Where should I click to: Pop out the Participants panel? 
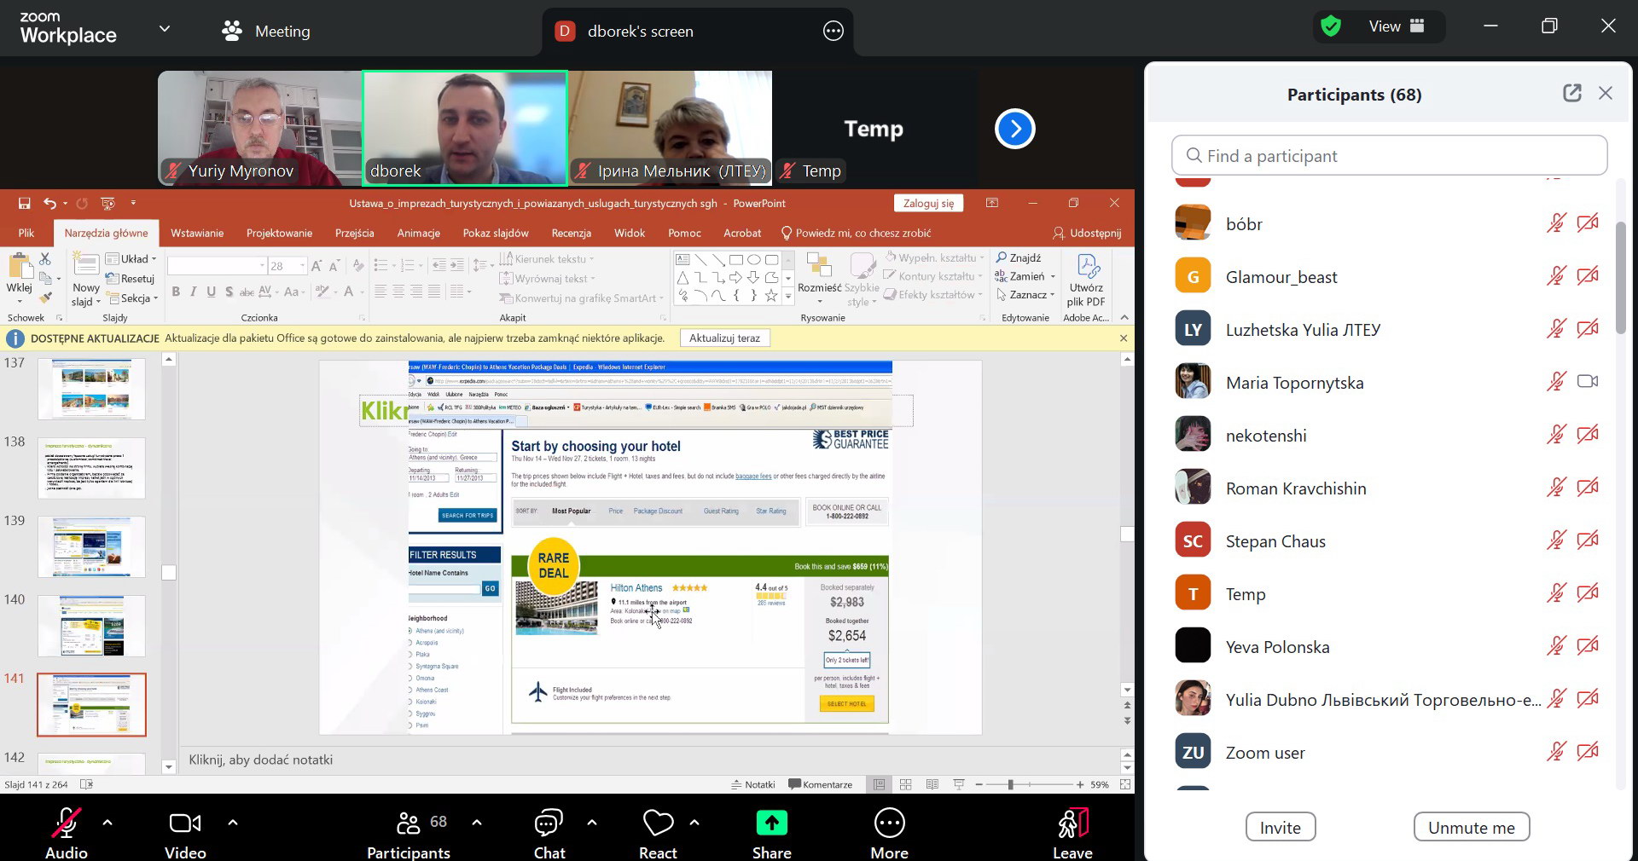(x=1571, y=94)
